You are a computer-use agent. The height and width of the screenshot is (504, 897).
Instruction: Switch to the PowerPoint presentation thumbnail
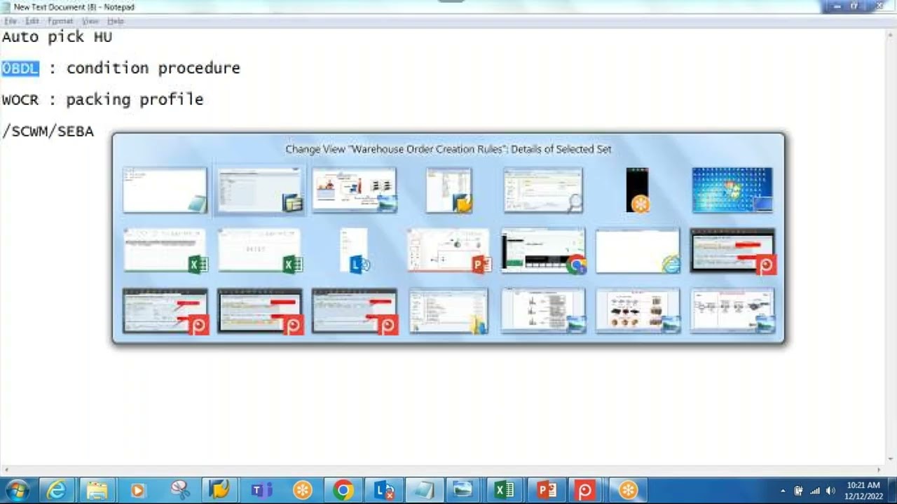(448, 251)
